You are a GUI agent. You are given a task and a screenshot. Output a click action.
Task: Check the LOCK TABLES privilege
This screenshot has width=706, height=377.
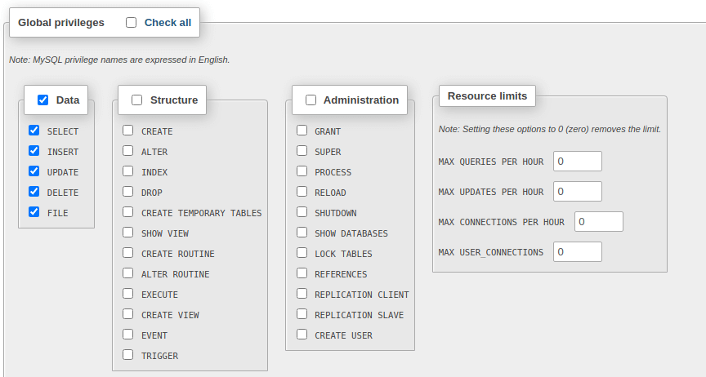[302, 253]
